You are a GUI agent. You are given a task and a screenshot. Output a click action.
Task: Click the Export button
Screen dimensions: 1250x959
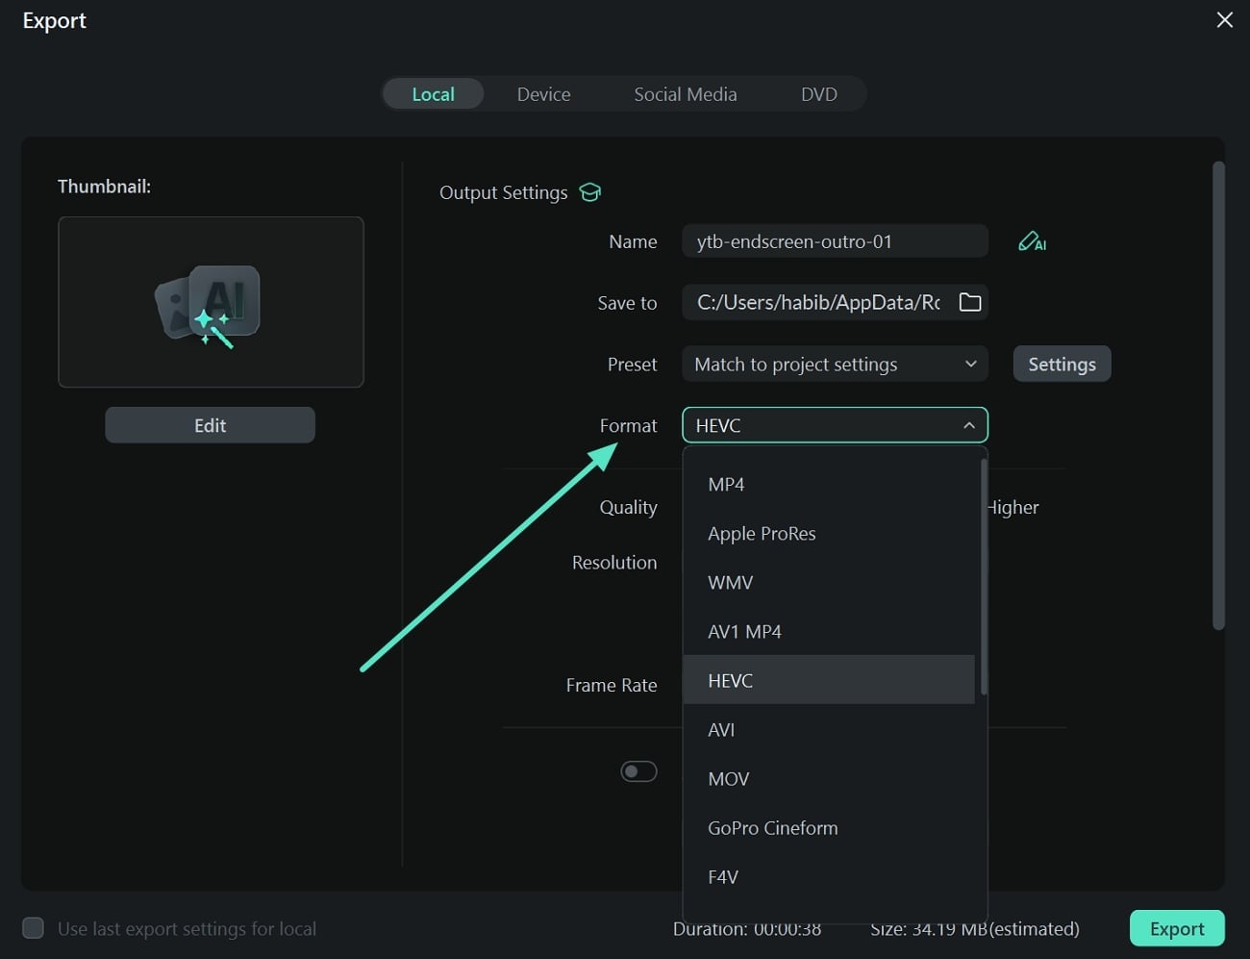pos(1176,928)
